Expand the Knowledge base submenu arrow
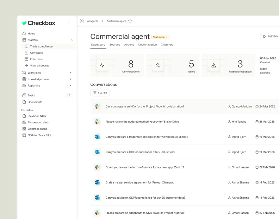Screen dimensions: 279x219 point(70,79)
